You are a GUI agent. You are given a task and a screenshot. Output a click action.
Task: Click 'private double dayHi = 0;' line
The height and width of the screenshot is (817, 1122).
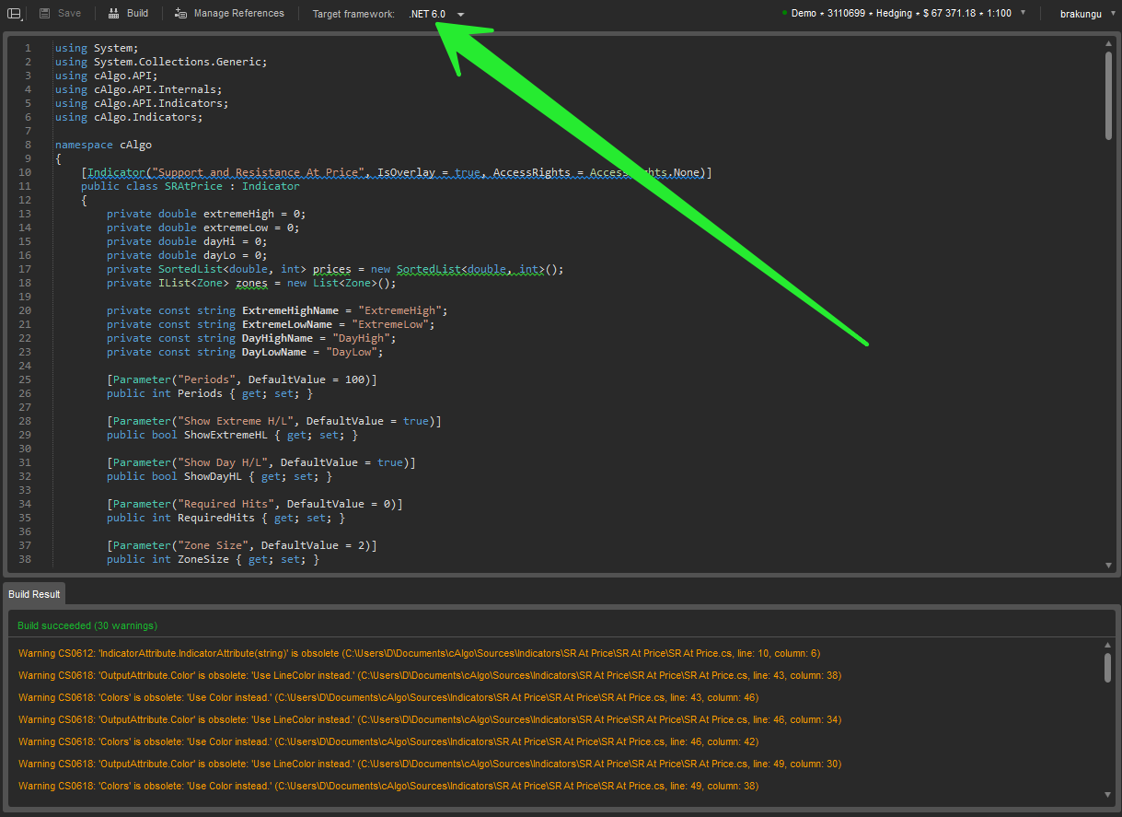click(187, 241)
